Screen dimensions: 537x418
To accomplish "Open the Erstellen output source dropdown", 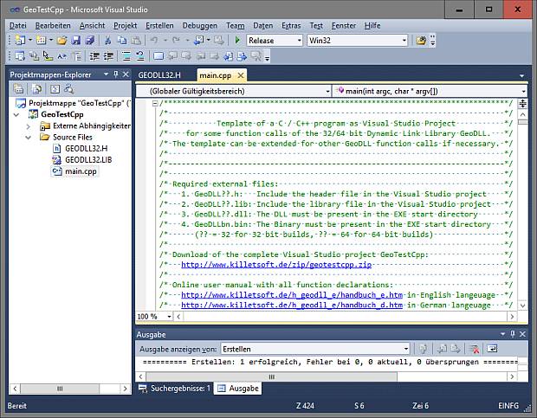I will pyautogui.click(x=406, y=349).
